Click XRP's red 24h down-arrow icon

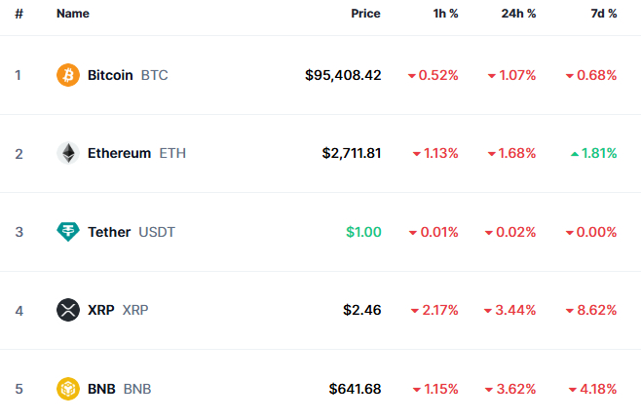pyautogui.click(x=488, y=311)
